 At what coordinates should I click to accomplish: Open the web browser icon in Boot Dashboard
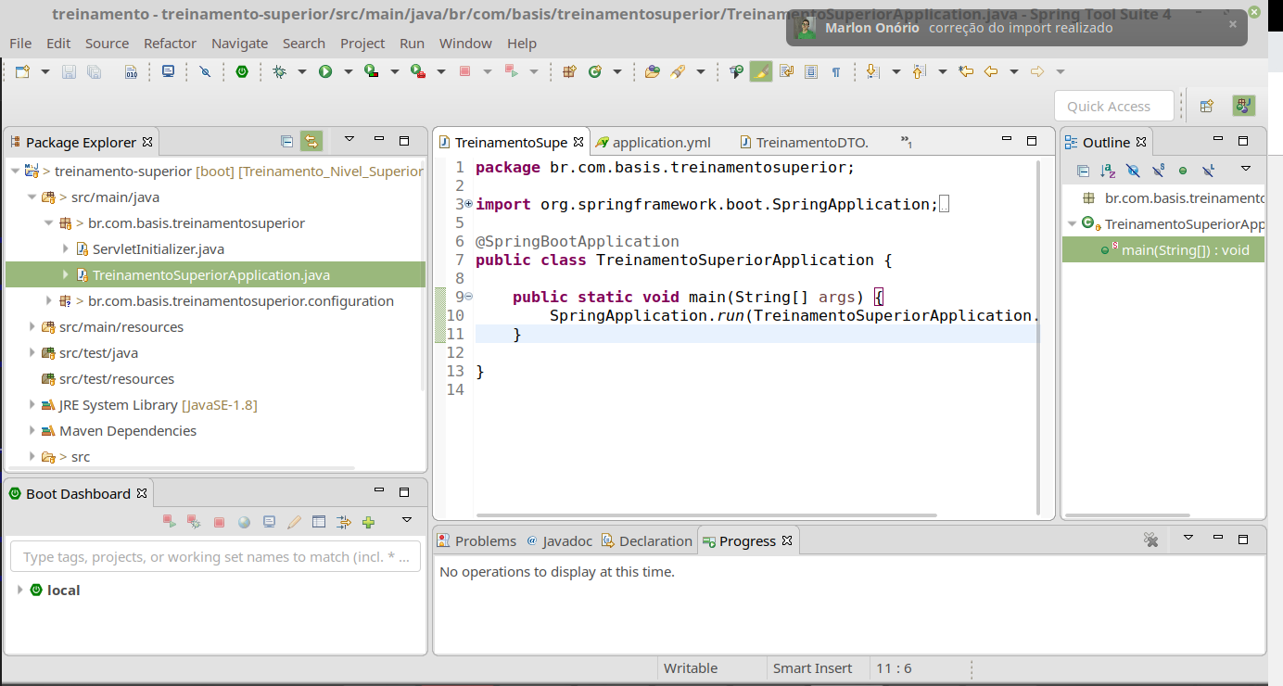tap(243, 520)
